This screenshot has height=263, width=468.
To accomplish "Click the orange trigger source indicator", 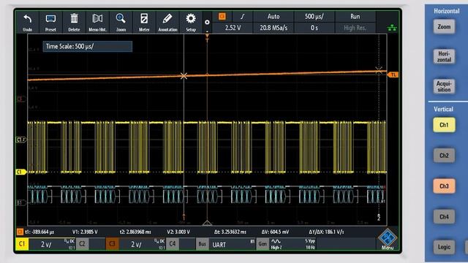I will tap(222, 16).
